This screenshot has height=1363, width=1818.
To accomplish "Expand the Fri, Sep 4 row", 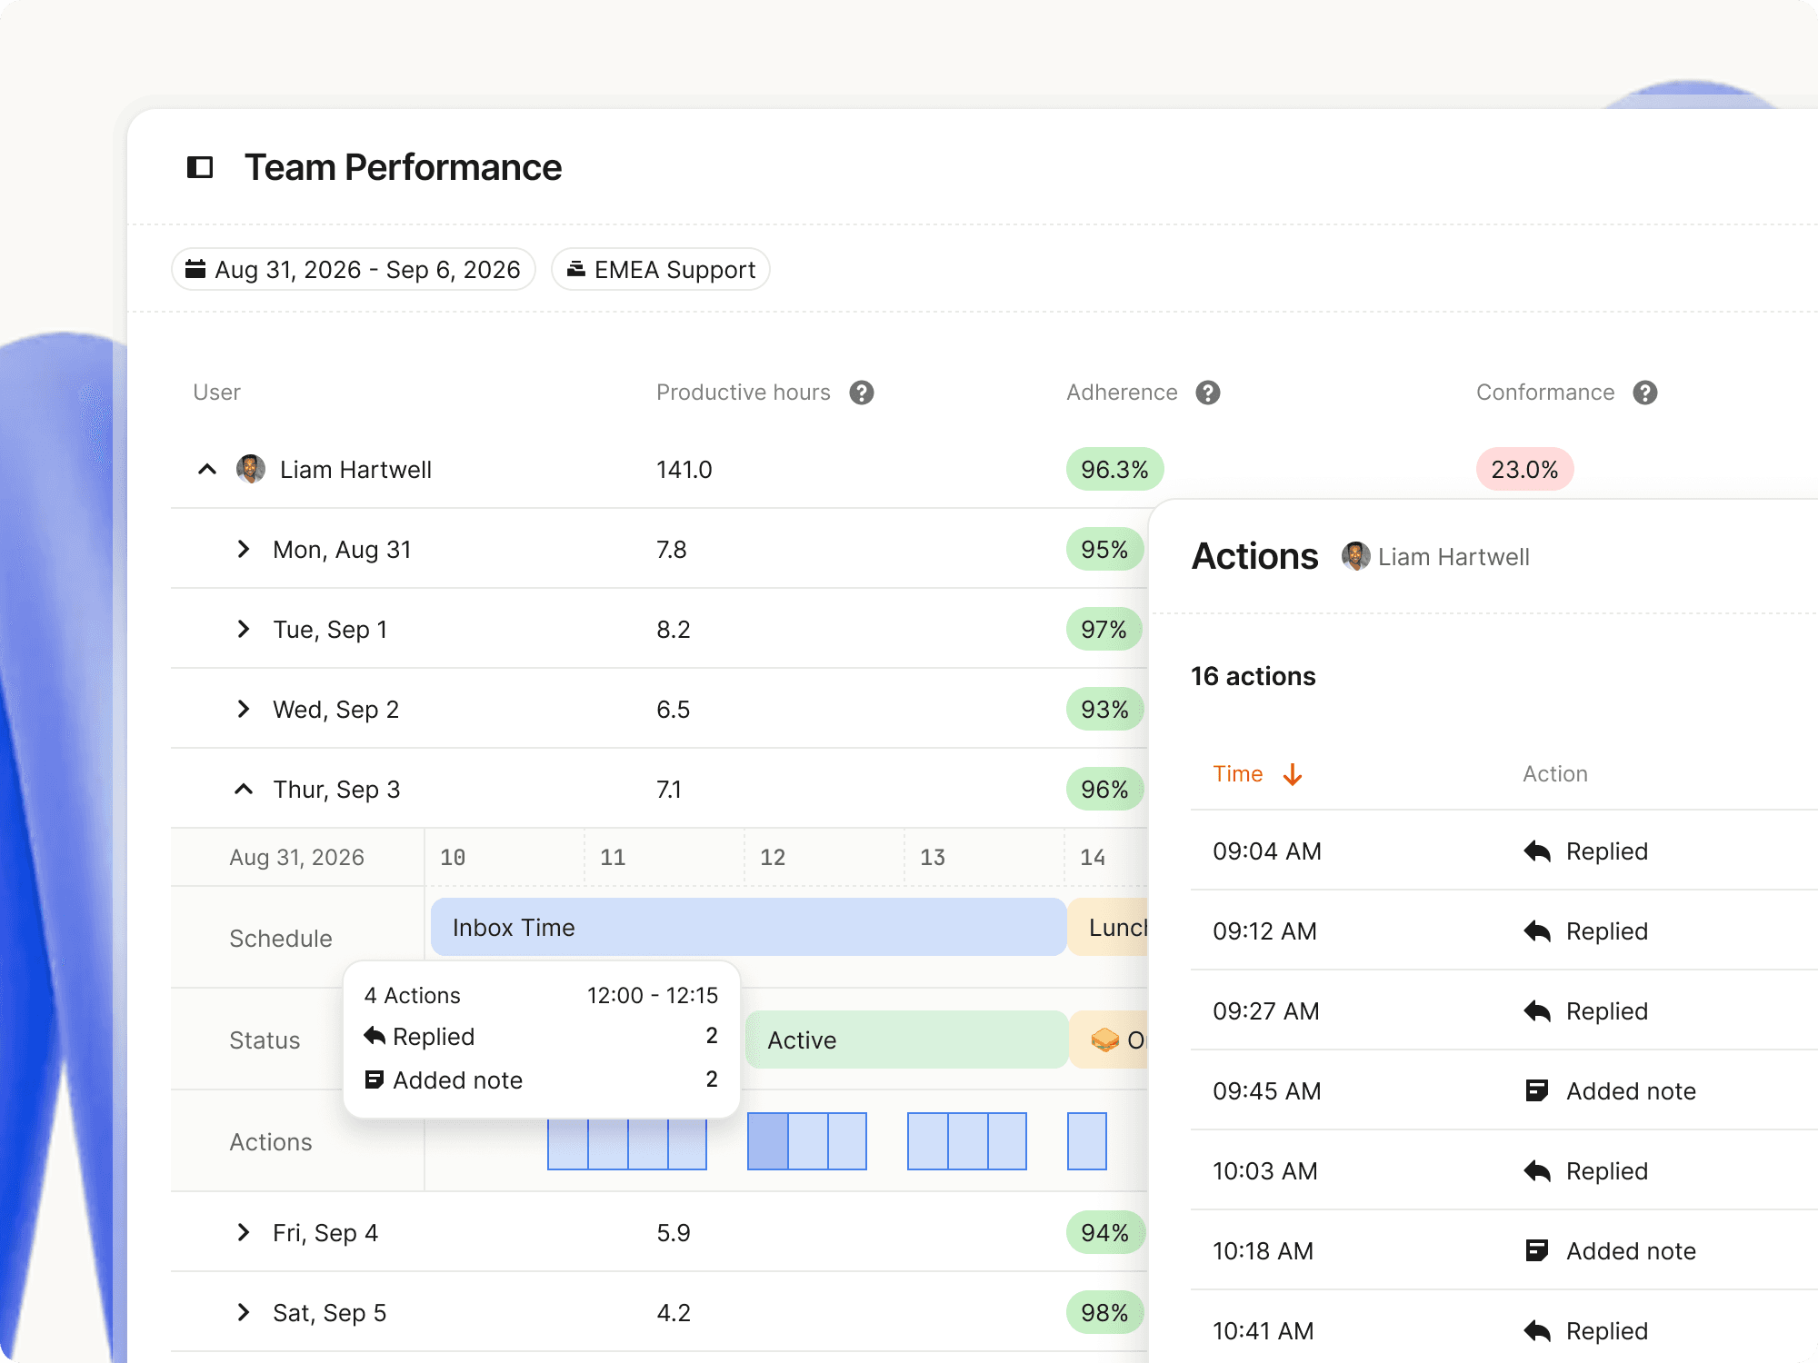I will (243, 1232).
